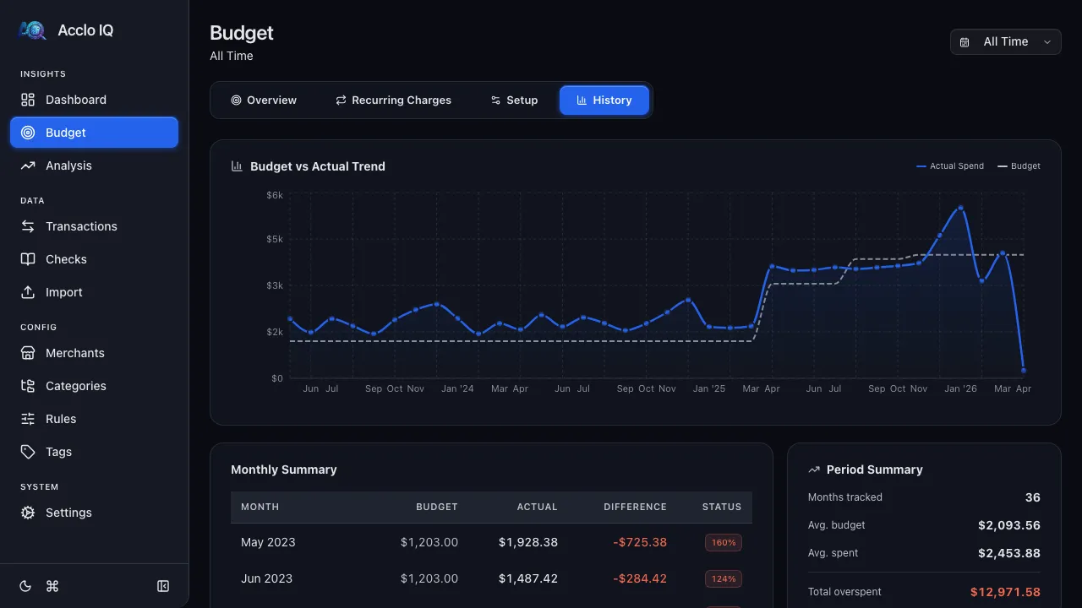Viewport: 1082px width, 608px height.
Task: Click the Difference column header
Action: click(x=635, y=507)
